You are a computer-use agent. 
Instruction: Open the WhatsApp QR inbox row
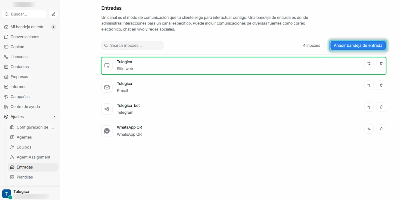[243, 131]
